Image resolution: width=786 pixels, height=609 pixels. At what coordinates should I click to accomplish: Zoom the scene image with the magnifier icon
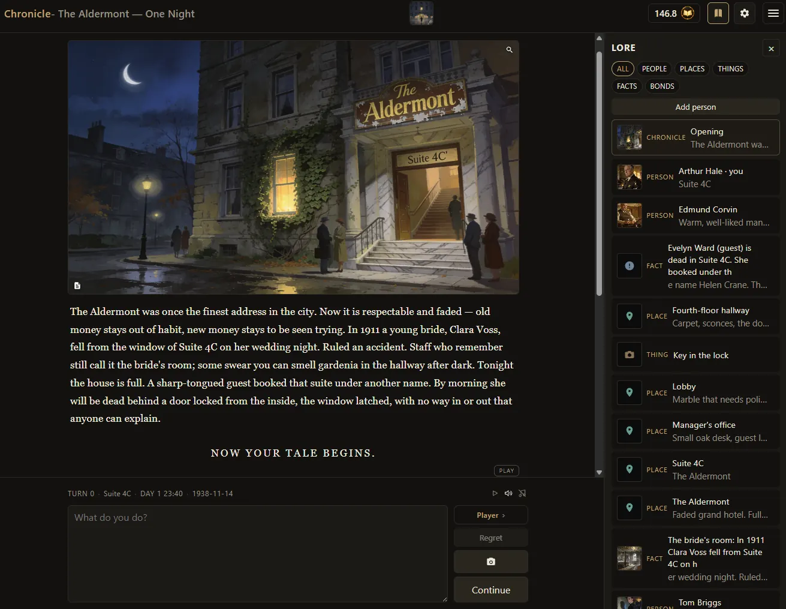[x=509, y=50]
